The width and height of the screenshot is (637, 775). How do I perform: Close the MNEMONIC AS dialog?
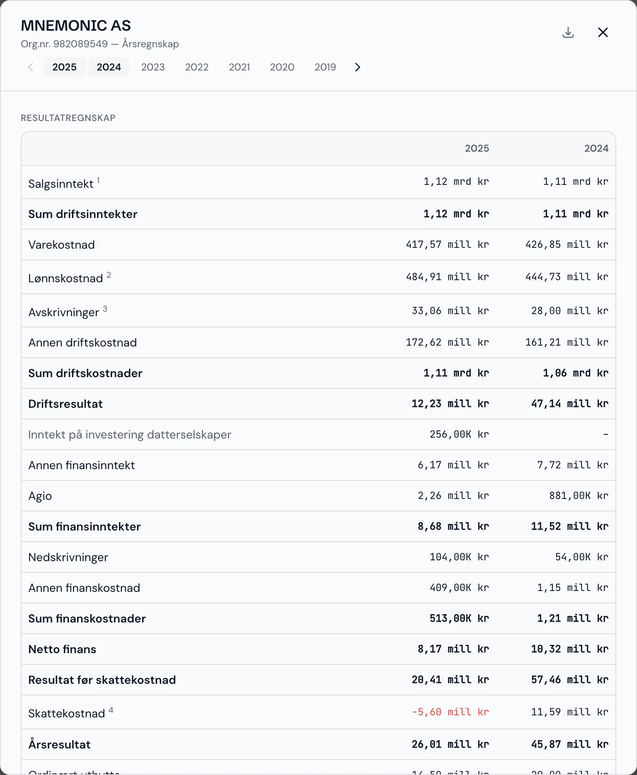[x=603, y=32]
